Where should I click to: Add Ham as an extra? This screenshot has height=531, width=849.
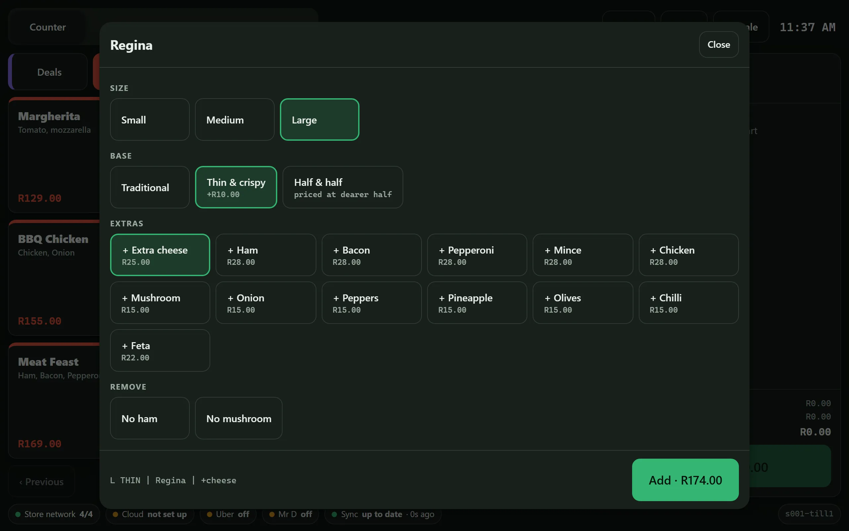(x=266, y=255)
